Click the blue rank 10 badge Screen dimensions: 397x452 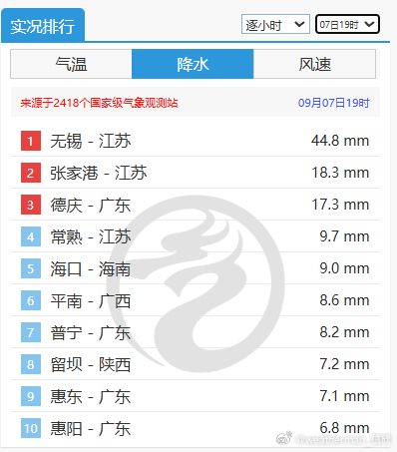pyautogui.click(x=31, y=428)
